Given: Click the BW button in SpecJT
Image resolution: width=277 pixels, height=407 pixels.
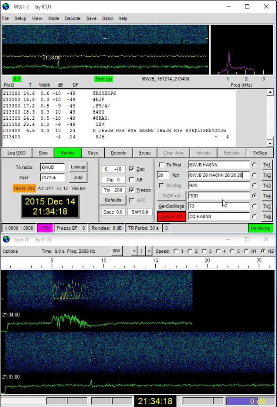Looking at the screenshot, I should point(117,251).
